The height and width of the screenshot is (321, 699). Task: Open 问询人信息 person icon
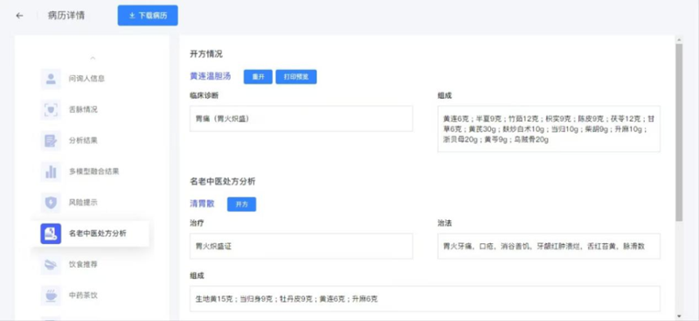pyautogui.click(x=51, y=79)
